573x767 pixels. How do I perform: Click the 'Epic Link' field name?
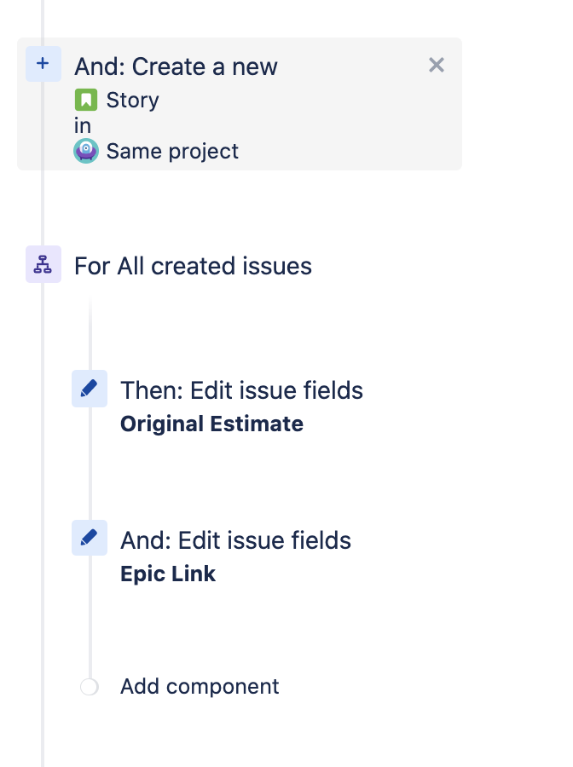click(x=168, y=574)
